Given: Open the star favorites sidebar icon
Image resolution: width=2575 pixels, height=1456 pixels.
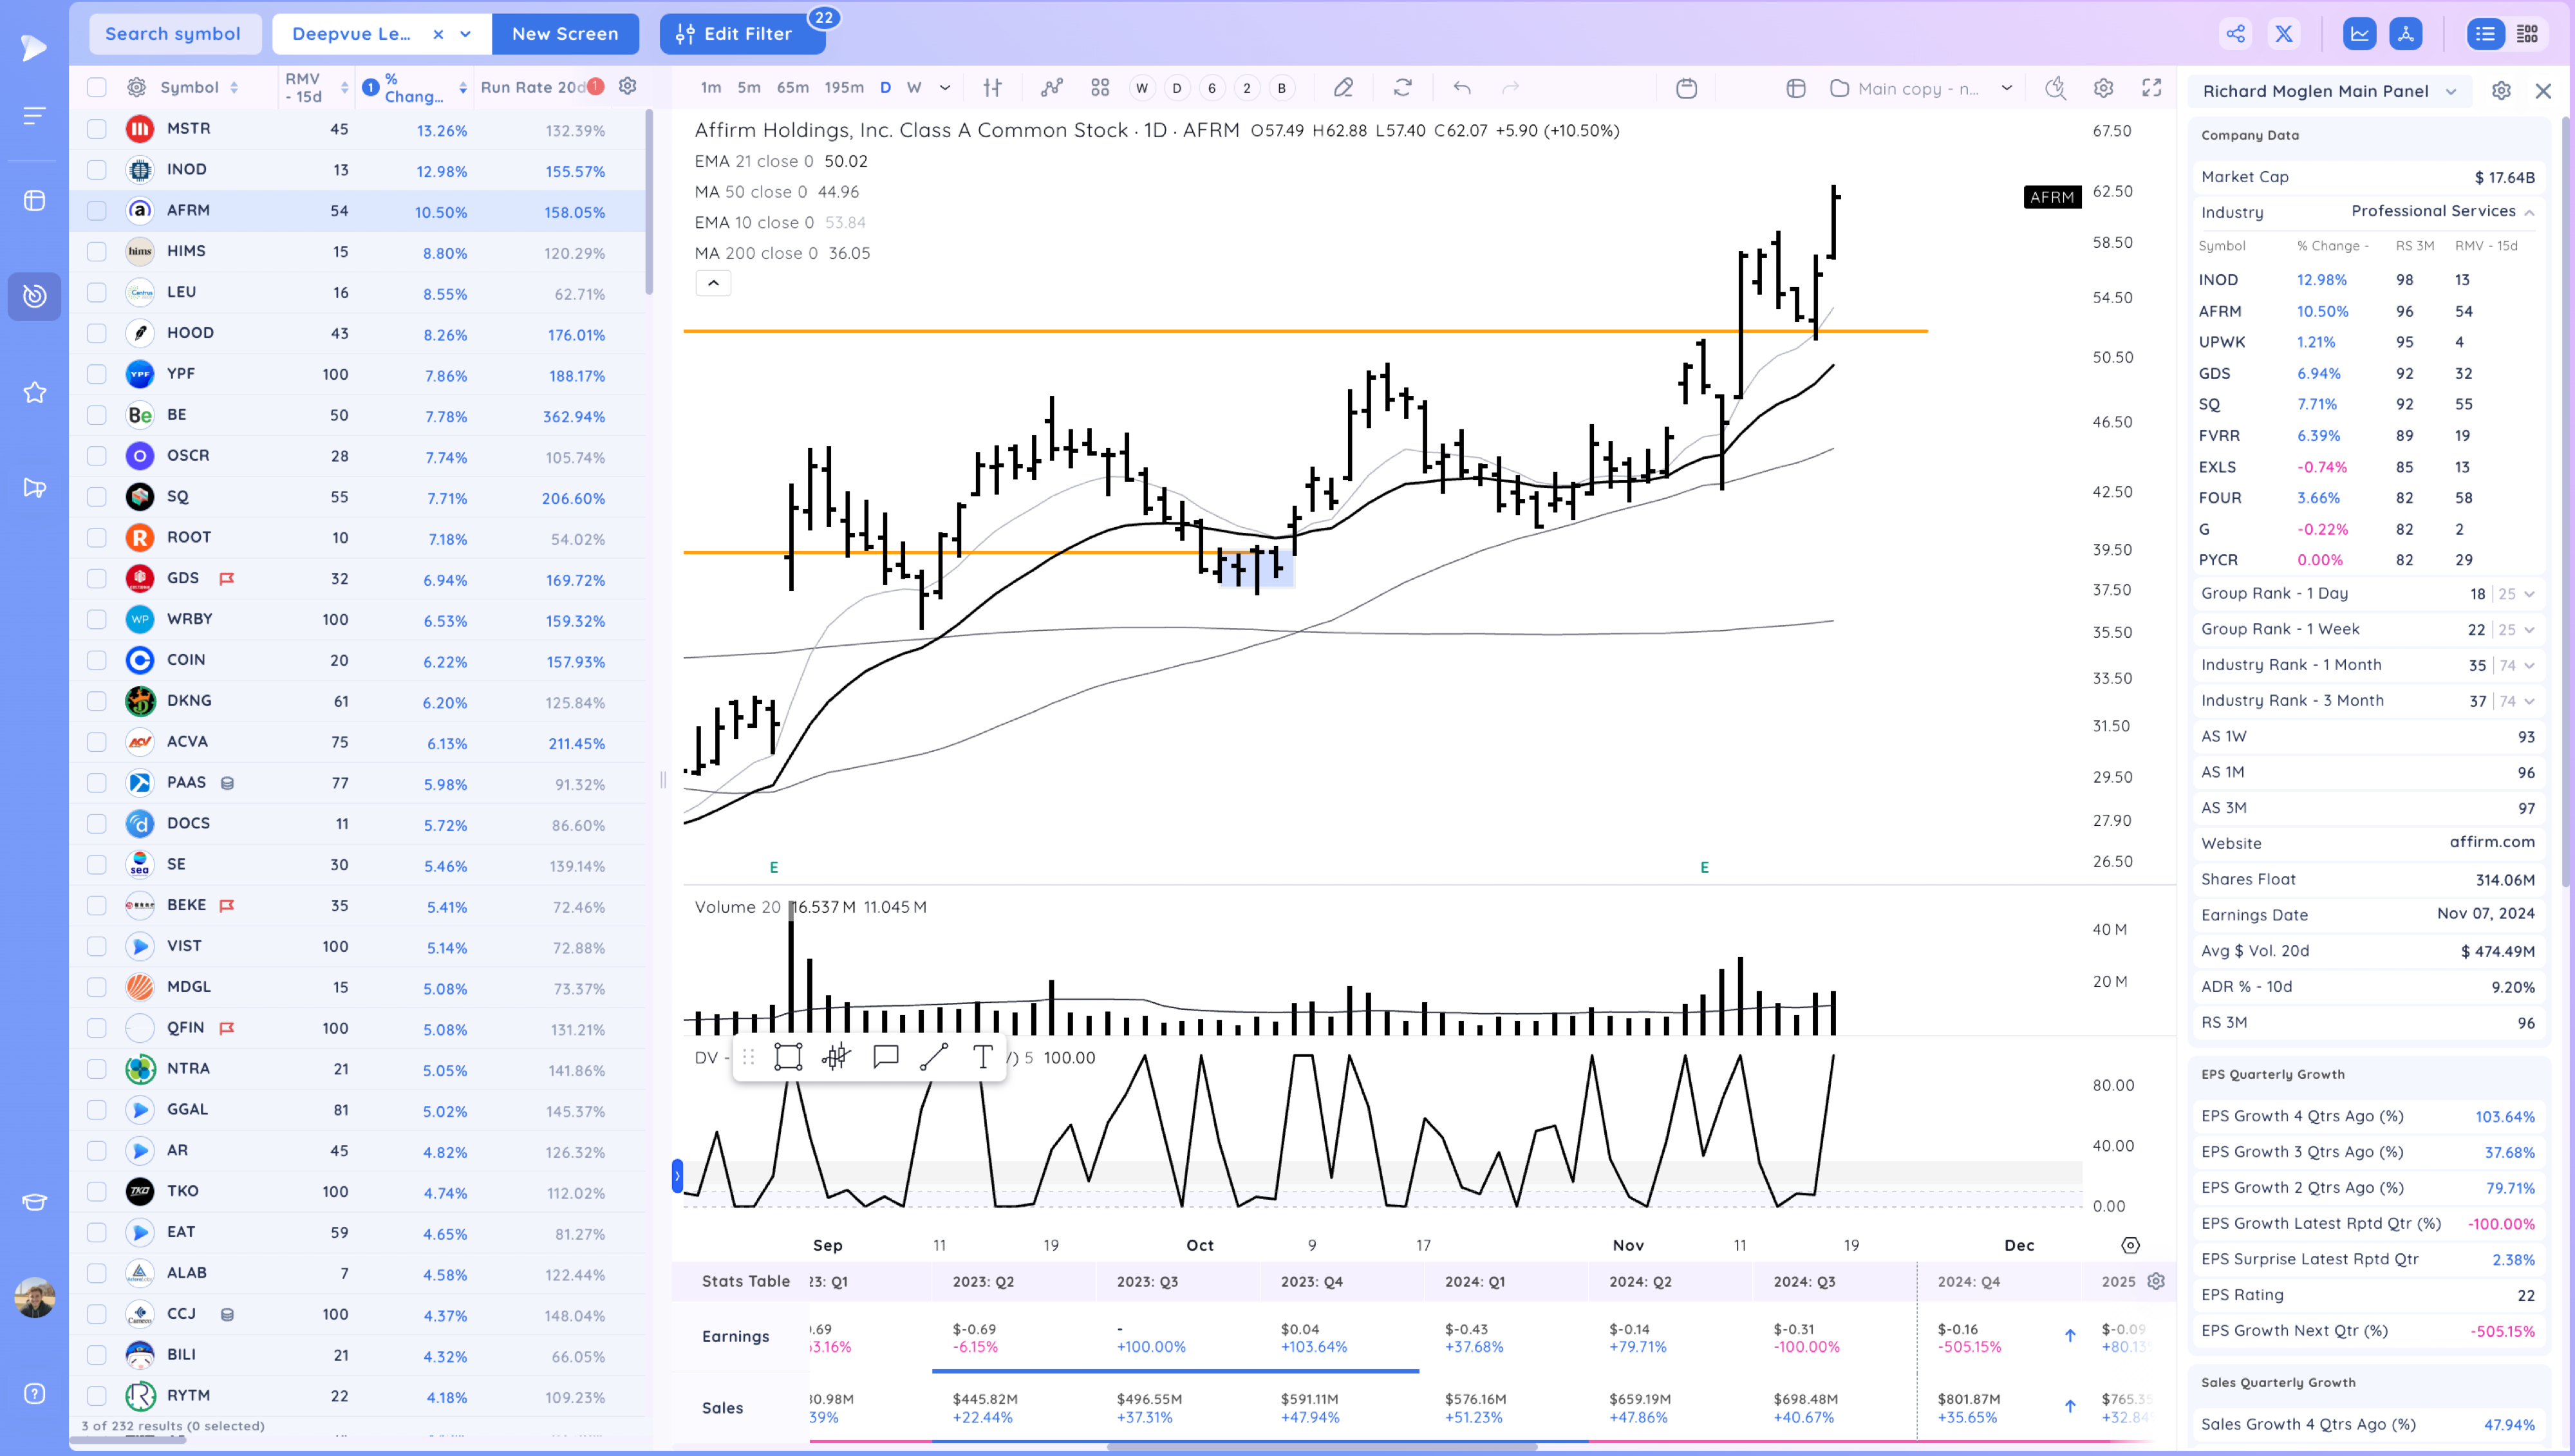Looking at the screenshot, I should [x=34, y=392].
